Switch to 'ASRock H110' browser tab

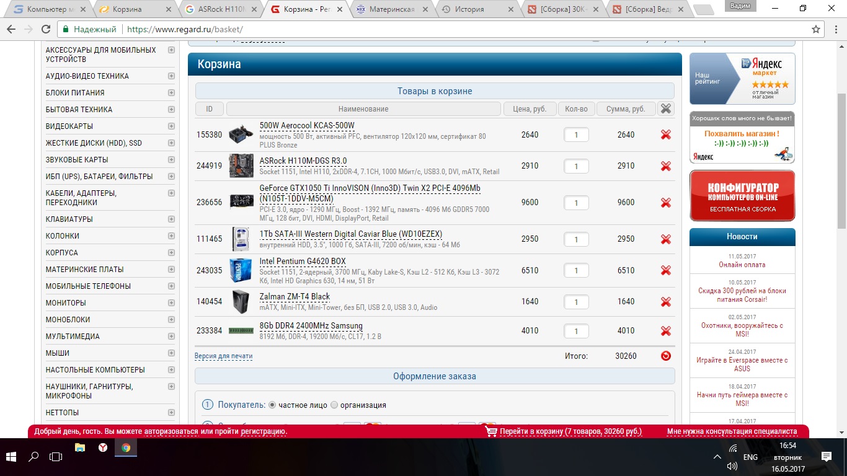coord(220,9)
